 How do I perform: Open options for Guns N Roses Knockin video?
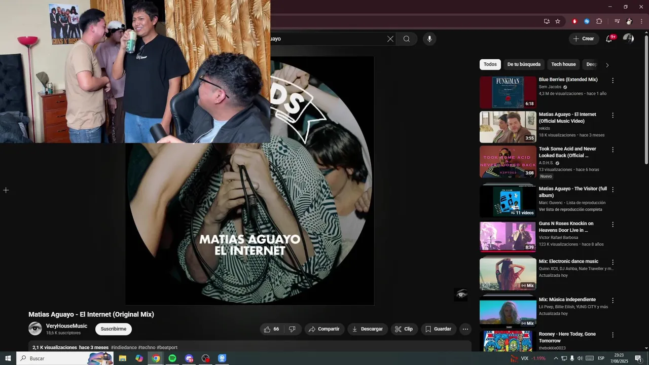tap(612, 225)
